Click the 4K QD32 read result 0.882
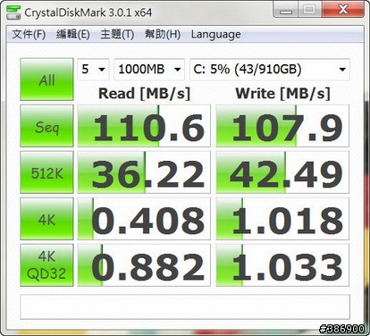 click(144, 265)
